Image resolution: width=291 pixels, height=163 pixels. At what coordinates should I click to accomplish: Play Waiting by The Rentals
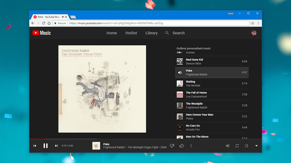(x=212, y=83)
